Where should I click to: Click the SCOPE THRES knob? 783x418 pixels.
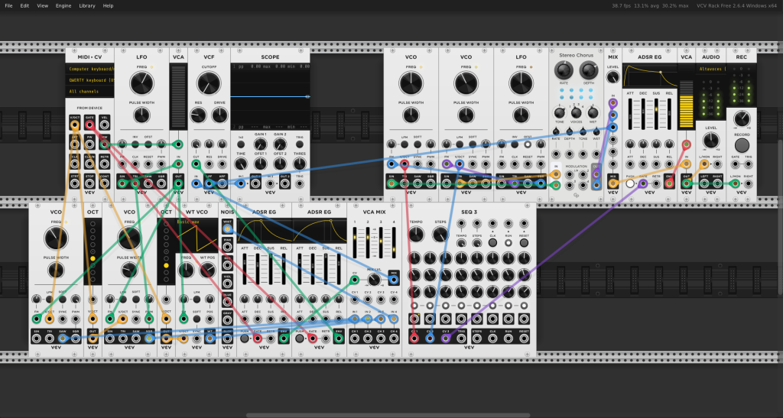click(x=299, y=164)
